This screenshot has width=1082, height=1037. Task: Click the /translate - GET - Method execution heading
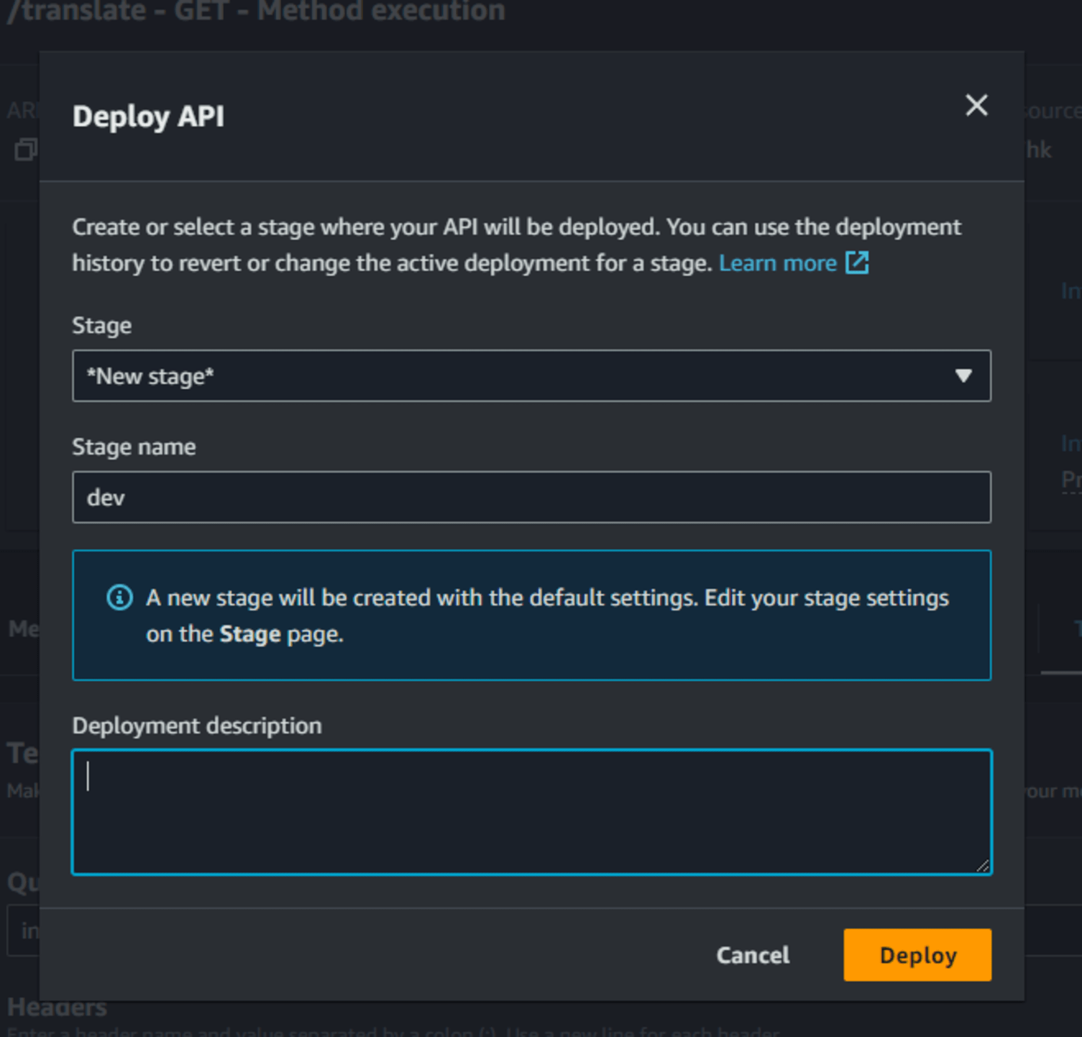[x=256, y=10]
